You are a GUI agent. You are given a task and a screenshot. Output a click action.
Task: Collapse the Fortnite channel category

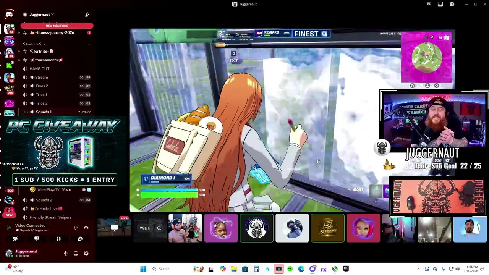click(x=34, y=44)
